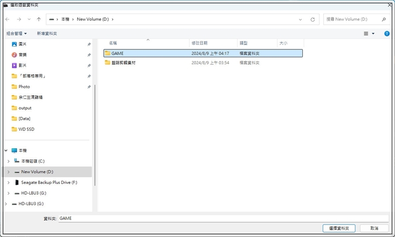
Task: Click the view layout icon
Action: point(366,34)
